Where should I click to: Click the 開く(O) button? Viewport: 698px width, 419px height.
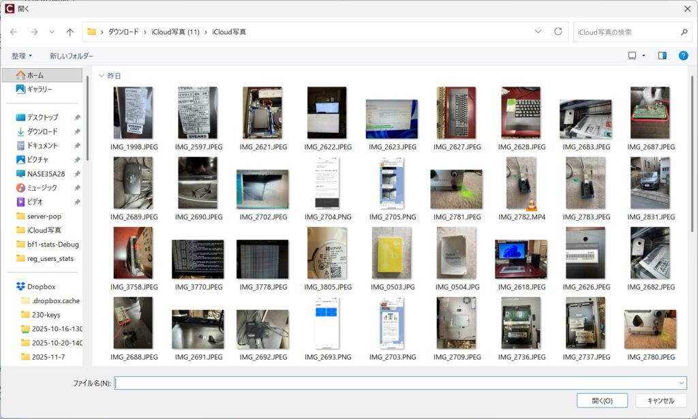coord(602,401)
